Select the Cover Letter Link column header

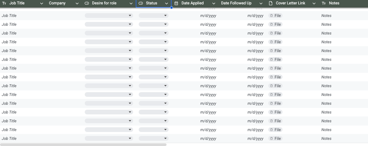(291, 3)
